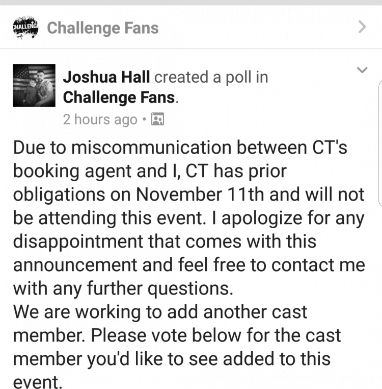Open the bold Challenge Fans link in post

point(119,97)
